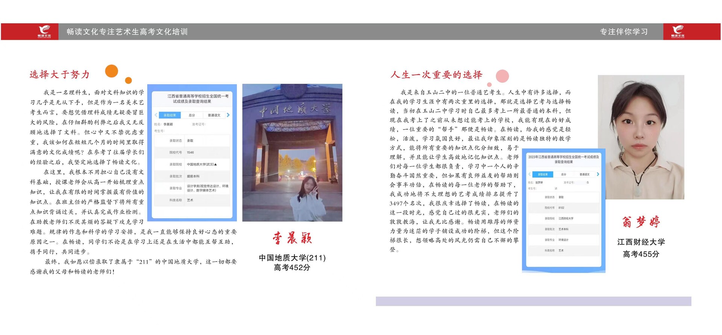Click the left arrow in 翁梦婷's 2023 result card

pyautogui.click(x=529, y=174)
